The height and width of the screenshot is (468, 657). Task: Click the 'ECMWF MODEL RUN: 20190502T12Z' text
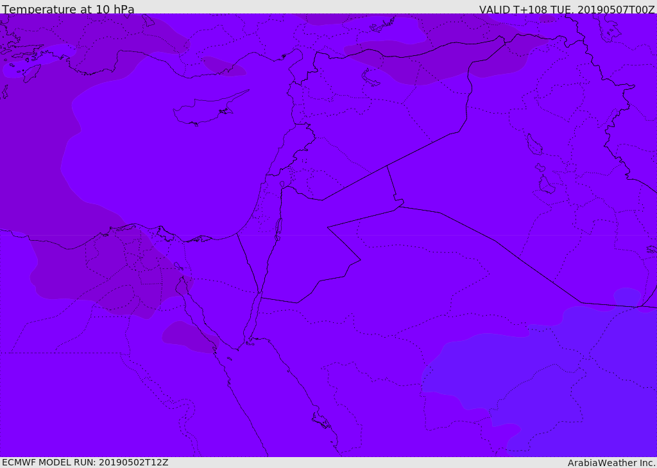(85, 462)
